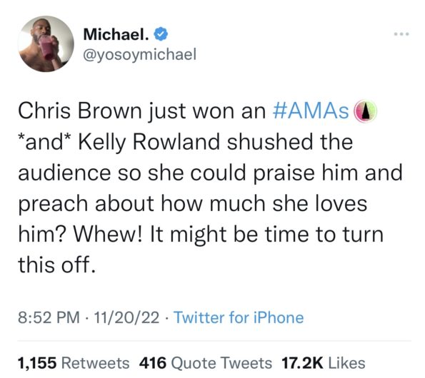The height and width of the screenshot is (378, 425).
Task: Click the Retweets label text
Action: 96,363
